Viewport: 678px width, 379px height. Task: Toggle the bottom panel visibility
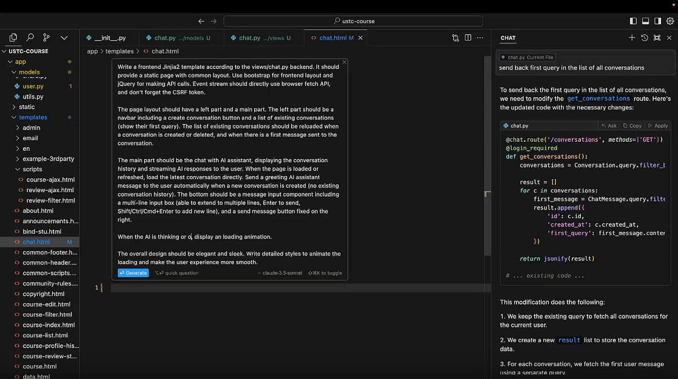646,21
